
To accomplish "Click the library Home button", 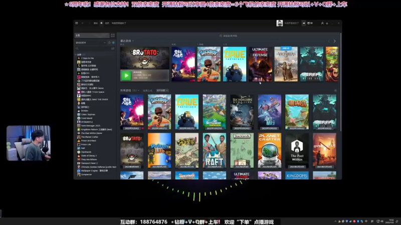I will pos(92,35).
